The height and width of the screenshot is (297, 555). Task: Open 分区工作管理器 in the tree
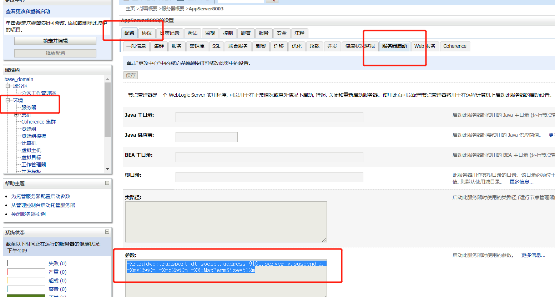coord(39,93)
